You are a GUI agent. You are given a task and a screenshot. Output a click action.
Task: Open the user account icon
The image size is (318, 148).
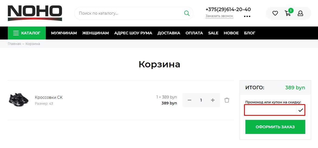tap(300, 13)
